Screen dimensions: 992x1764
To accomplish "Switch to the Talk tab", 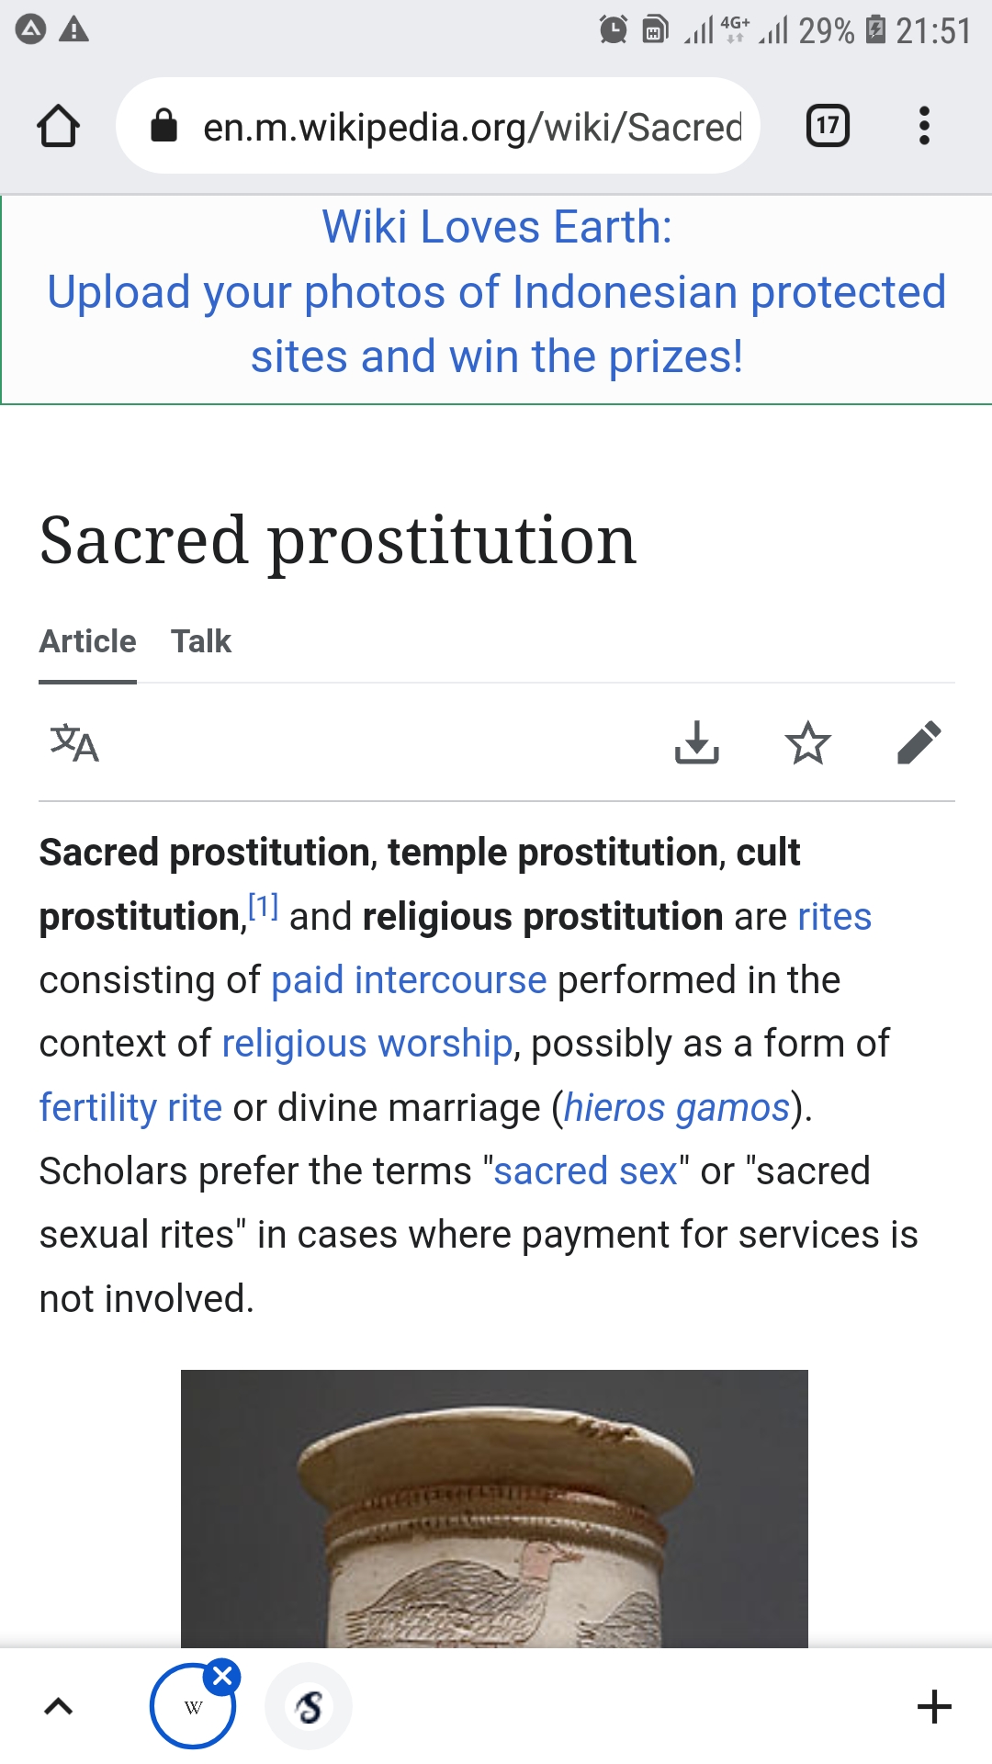I will 201,640.
